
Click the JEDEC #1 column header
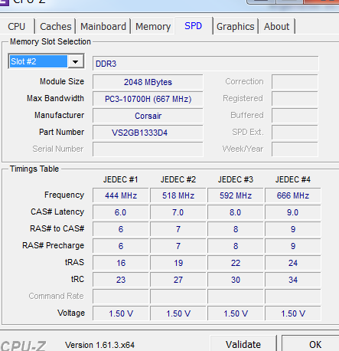(121, 179)
